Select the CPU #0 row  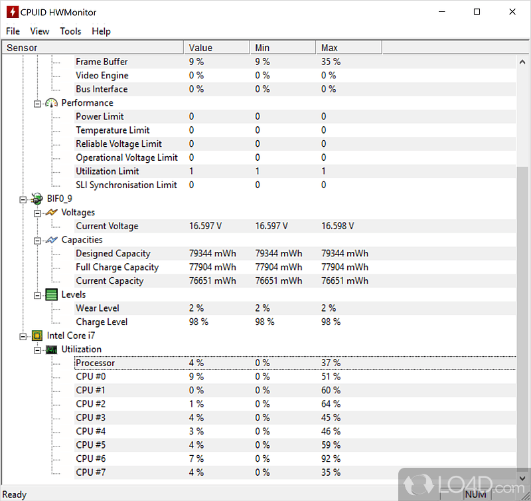click(295, 377)
